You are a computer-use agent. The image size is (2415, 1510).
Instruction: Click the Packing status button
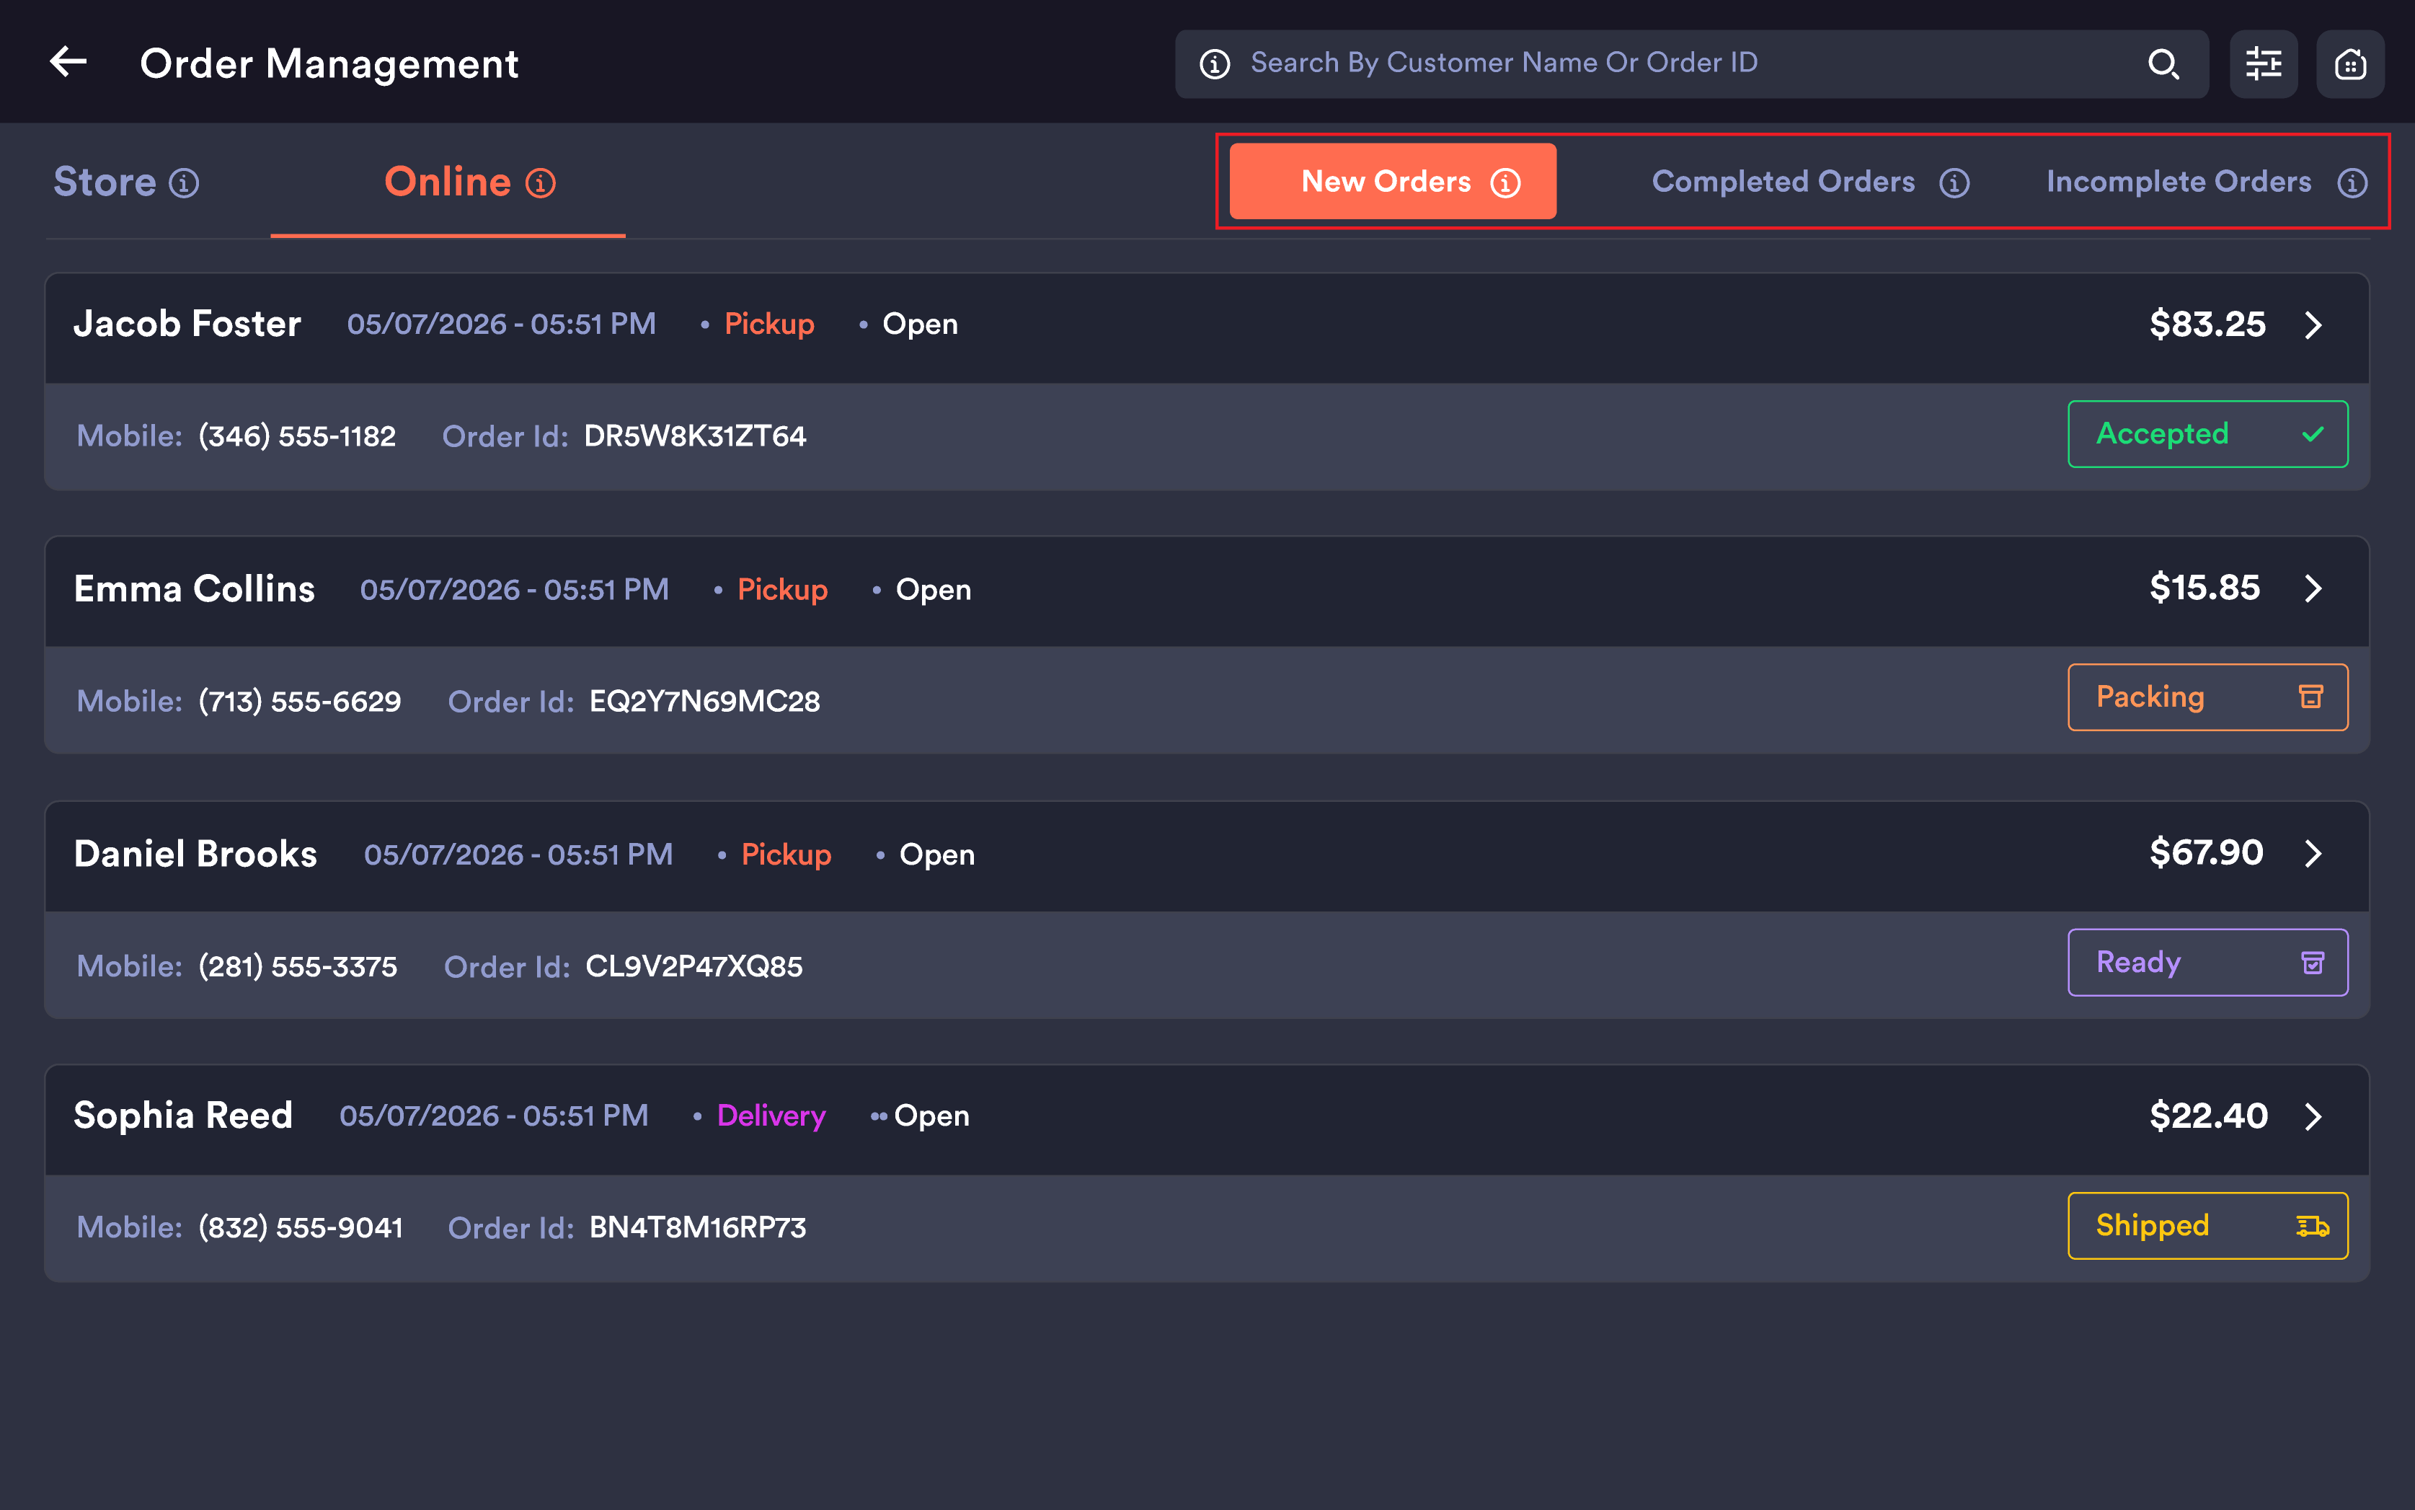[2207, 697]
